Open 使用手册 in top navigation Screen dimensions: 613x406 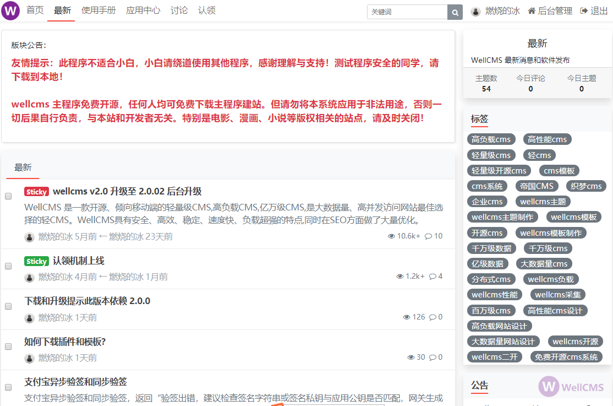coord(98,10)
